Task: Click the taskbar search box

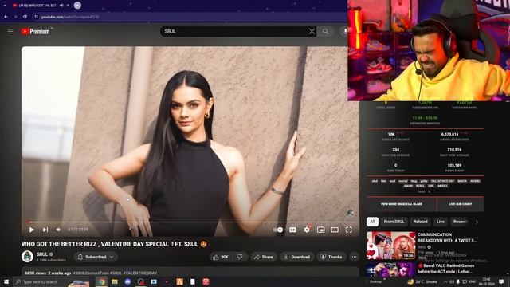Action: click(x=51, y=281)
